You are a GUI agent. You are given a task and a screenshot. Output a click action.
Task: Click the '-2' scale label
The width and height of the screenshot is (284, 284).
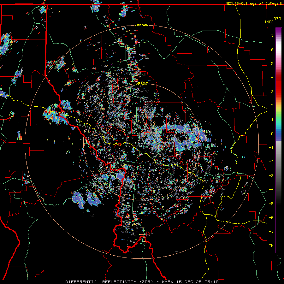(x=271, y=162)
